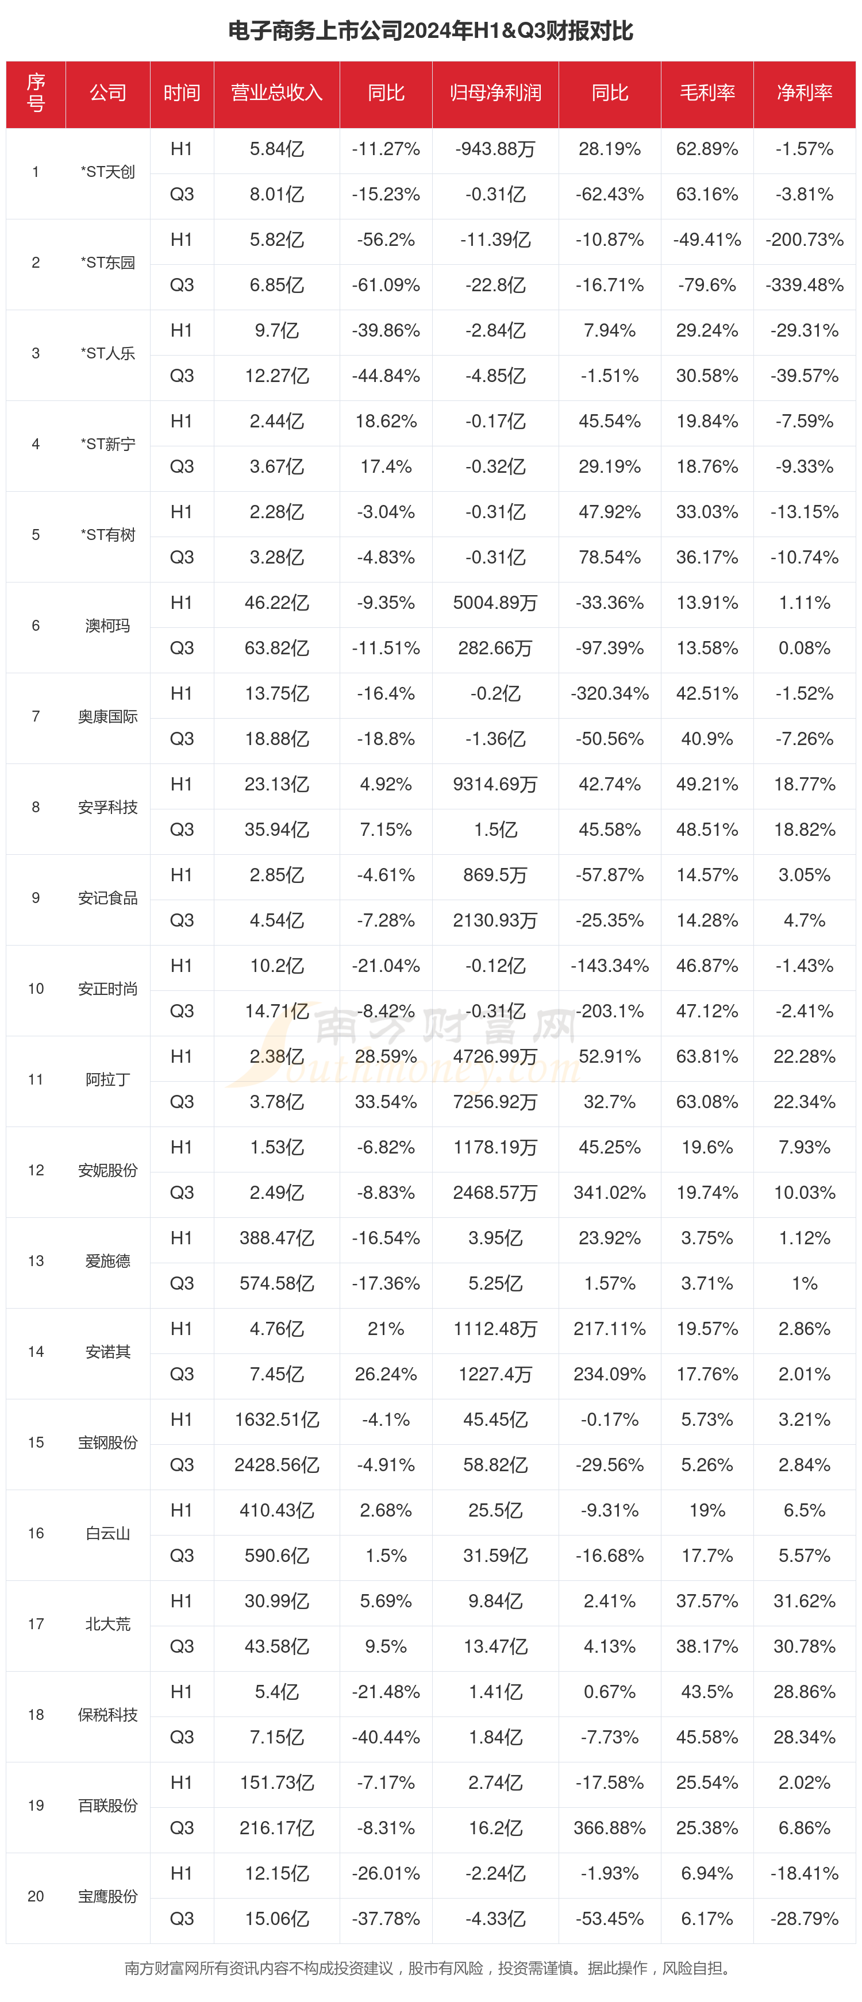Select the 毛利率 column header
The height and width of the screenshot is (2002, 862).
pyautogui.click(x=706, y=93)
